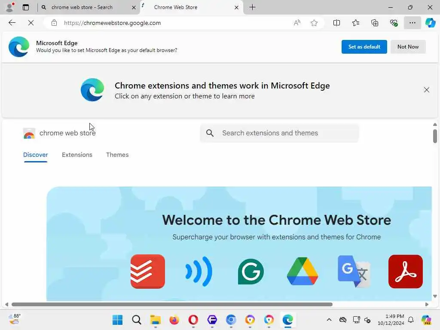
Task: Open taskbar Search
Action: point(136,320)
